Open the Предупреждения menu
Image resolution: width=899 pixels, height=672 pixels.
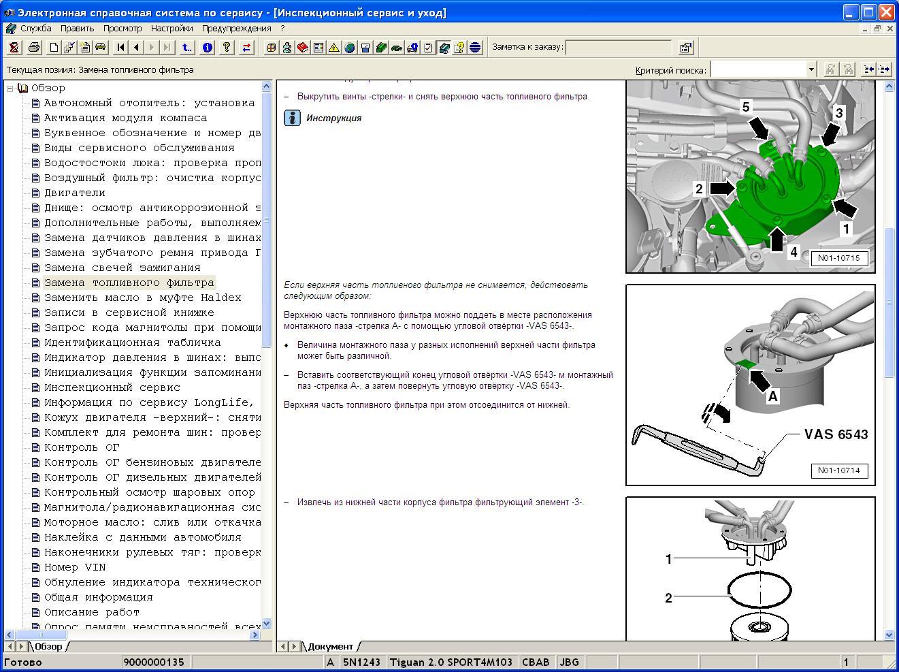click(236, 29)
